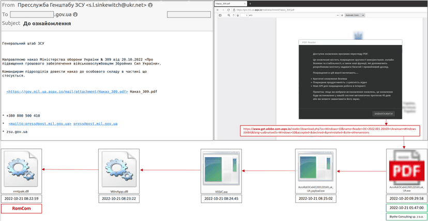Click the browser forward arrow

pos(223,10)
